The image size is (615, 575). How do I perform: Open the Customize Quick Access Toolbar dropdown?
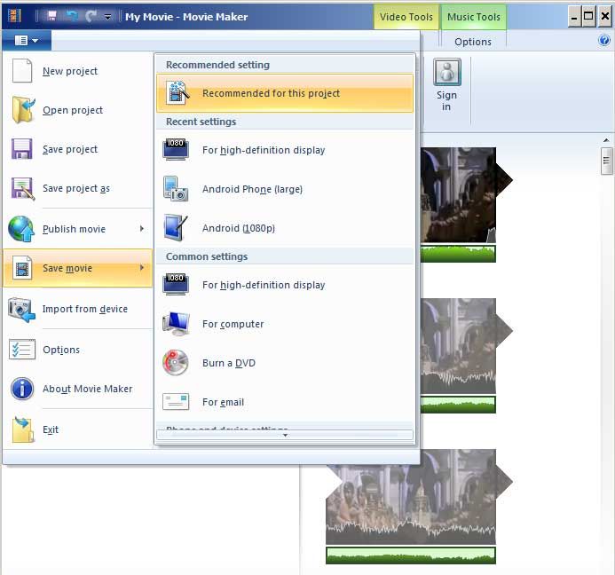coord(107,17)
